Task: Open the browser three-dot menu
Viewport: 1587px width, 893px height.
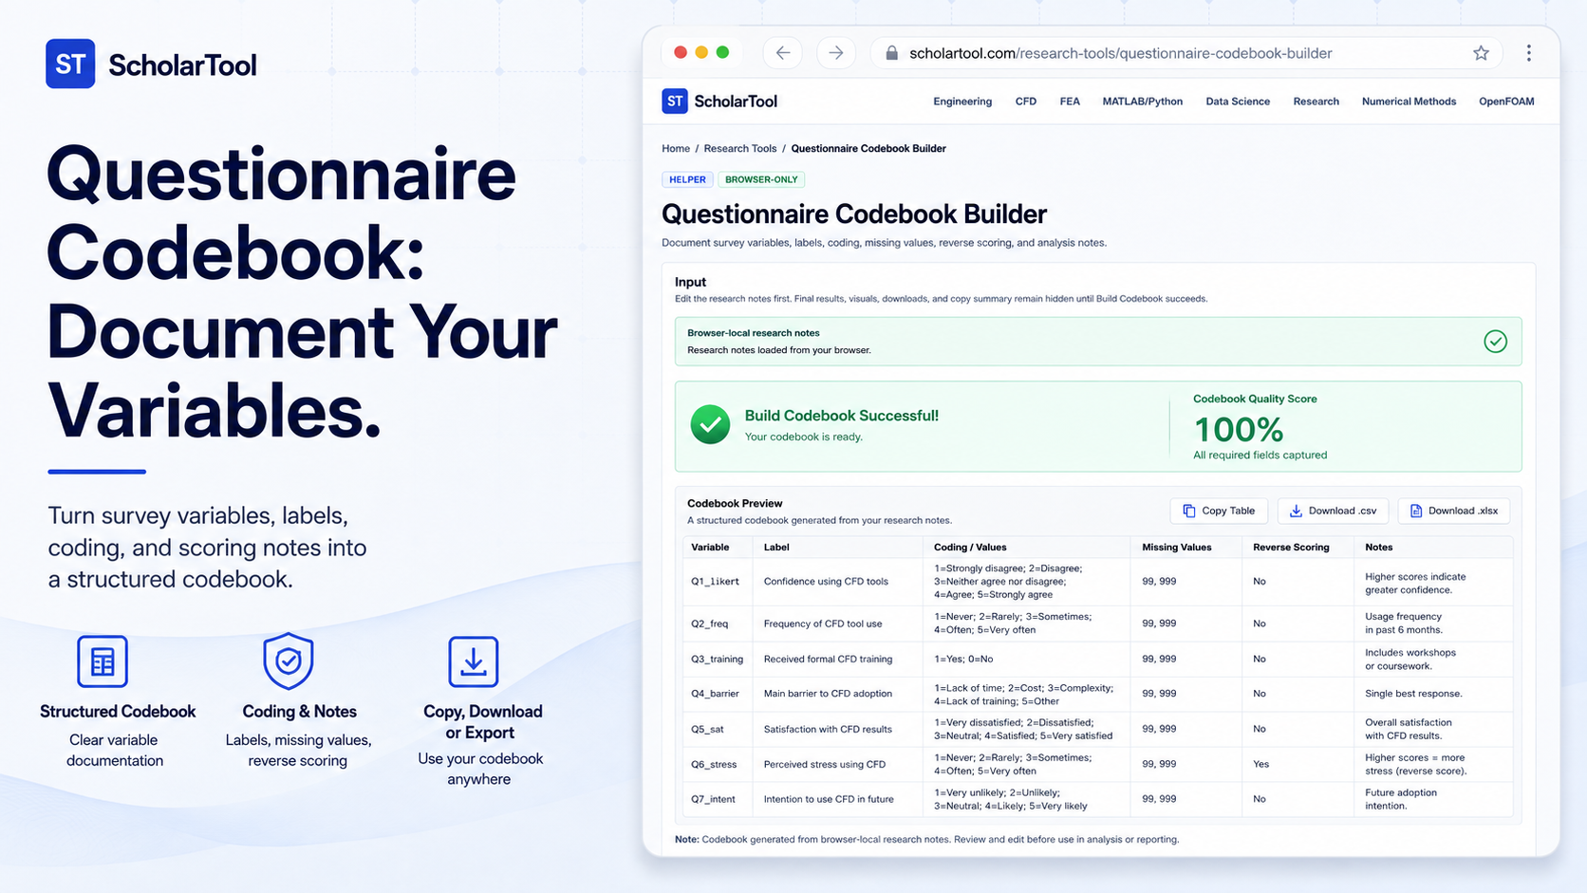Action: tap(1528, 53)
